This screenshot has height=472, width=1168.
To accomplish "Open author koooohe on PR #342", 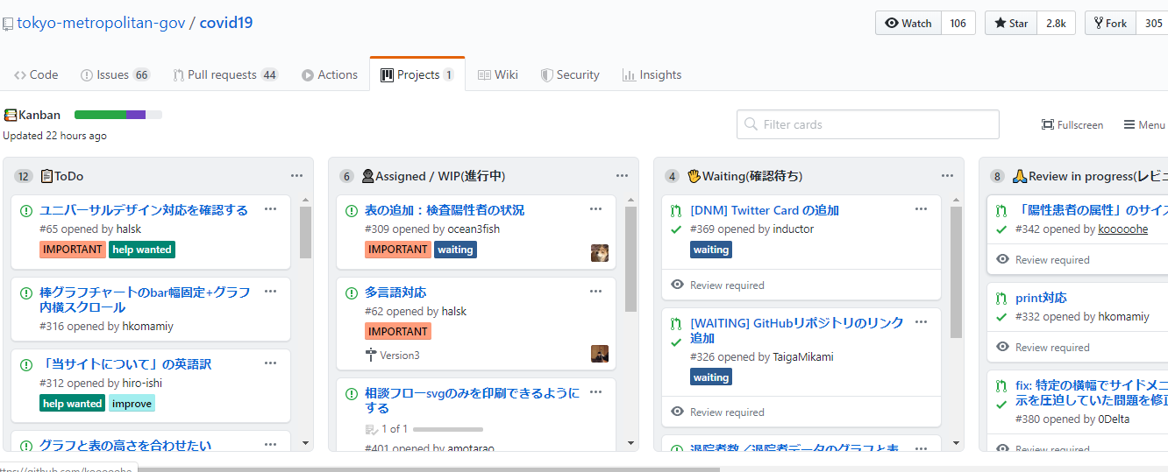I will click(x=1123, y=229).
